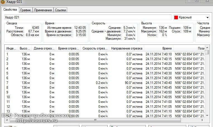
Task: Click the vertical scrollbar down arrow
Action: (x=207, y=115)
